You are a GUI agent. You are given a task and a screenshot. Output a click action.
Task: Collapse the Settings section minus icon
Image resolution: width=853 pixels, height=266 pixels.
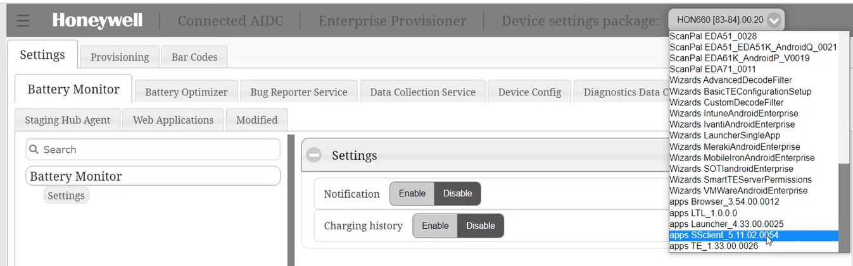pos(313,155)
